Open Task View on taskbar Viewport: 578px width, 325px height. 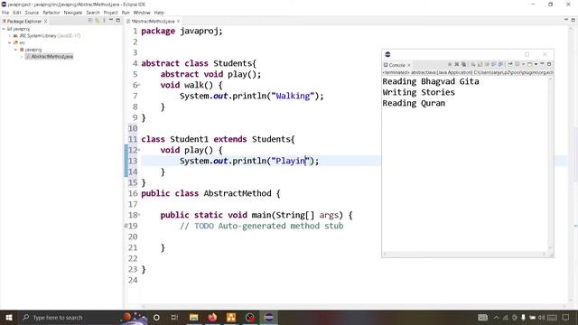coord(174,317)
